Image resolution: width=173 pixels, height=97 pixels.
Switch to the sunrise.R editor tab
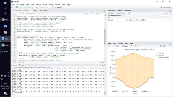click(x=44, y=11)
